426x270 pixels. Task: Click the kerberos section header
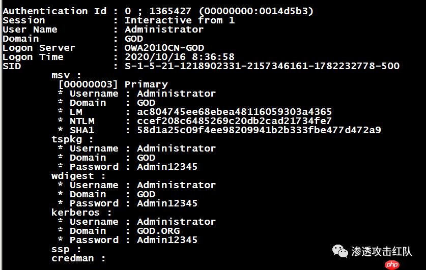point(81,213)
